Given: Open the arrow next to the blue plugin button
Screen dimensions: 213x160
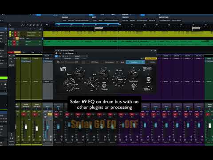Looking at the screenshot, I should 143,62.
